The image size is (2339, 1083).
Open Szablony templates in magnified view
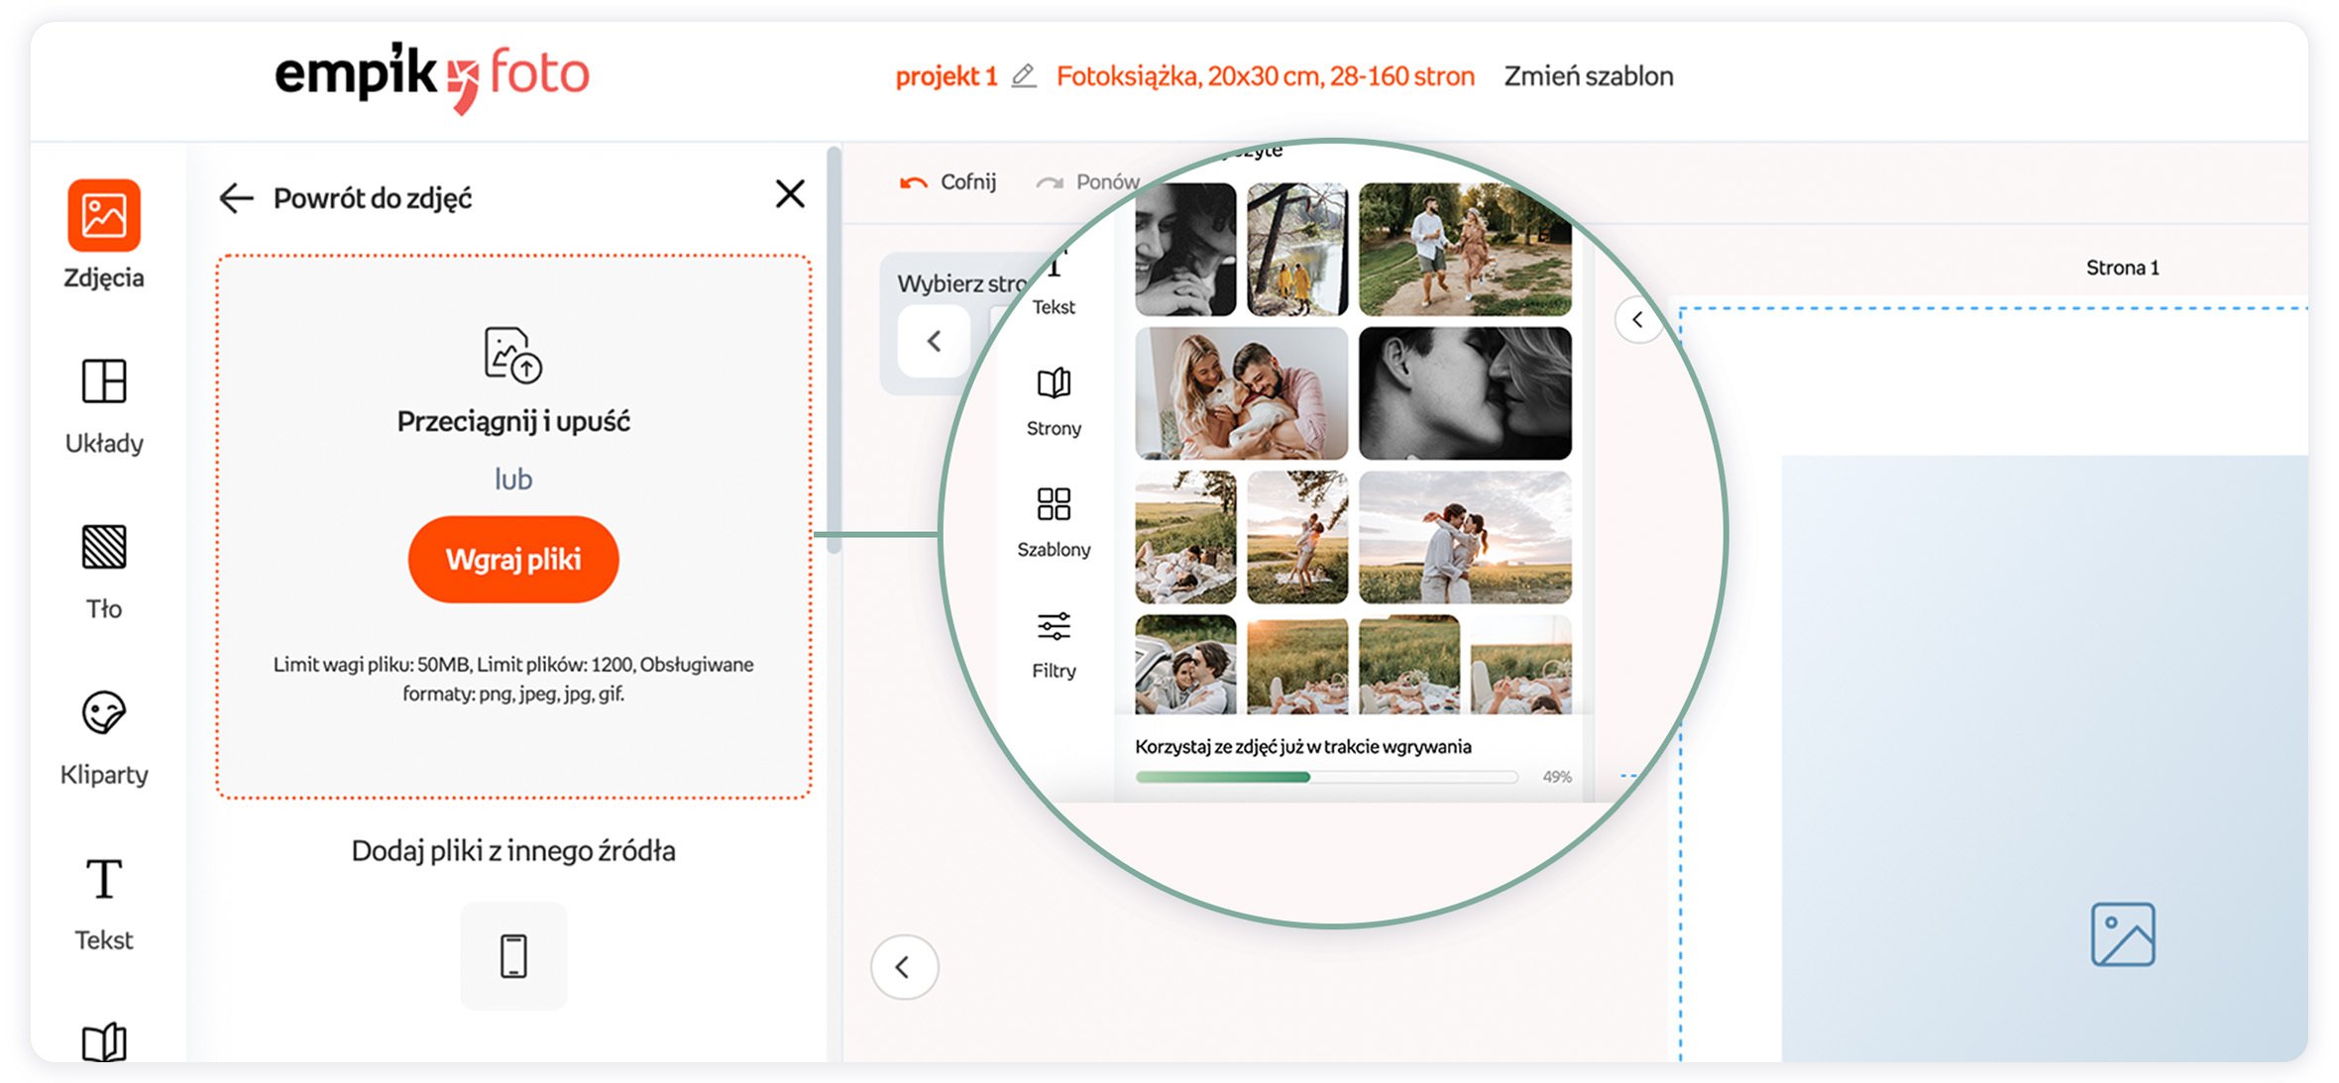tap(1054, 504)
